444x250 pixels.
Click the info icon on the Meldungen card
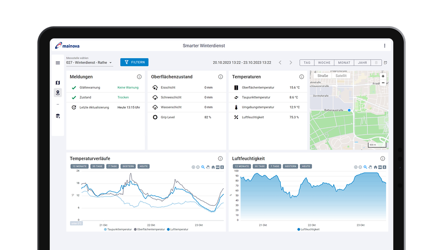tap(139, 77)
